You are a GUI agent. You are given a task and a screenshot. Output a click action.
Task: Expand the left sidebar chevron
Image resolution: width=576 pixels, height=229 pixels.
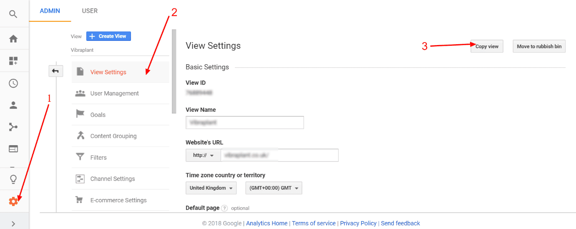[x=13, y=224]
